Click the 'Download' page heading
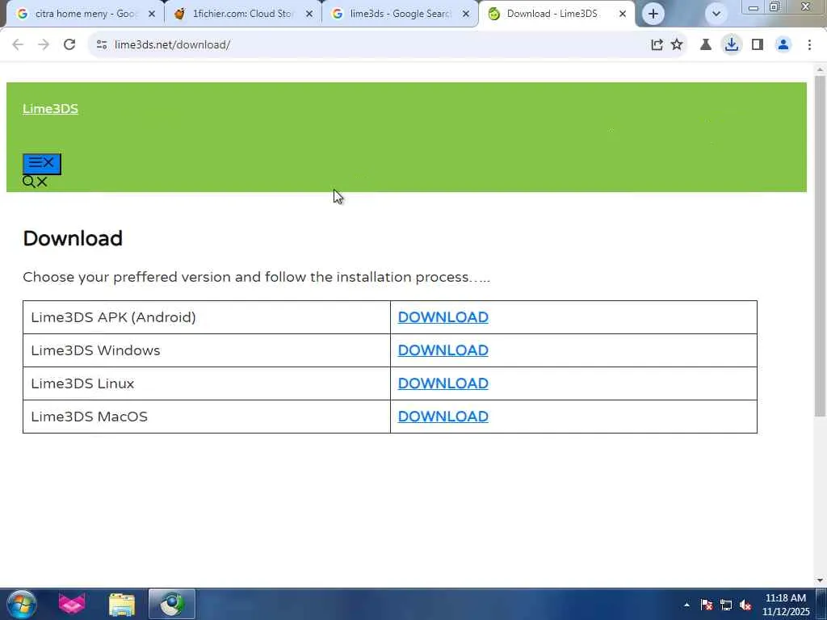Viewport: 827px width, 620px height. click(73, 238)
